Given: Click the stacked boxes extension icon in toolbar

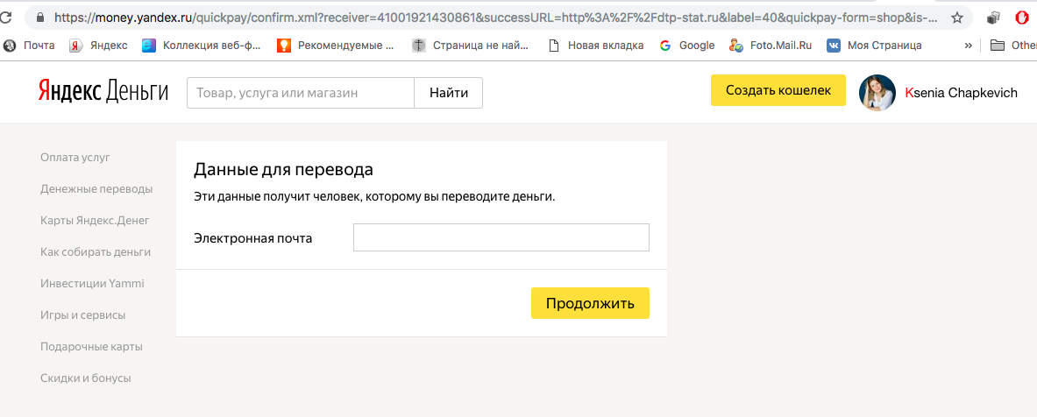Looking at the screenshot, I should coord(993,18).
